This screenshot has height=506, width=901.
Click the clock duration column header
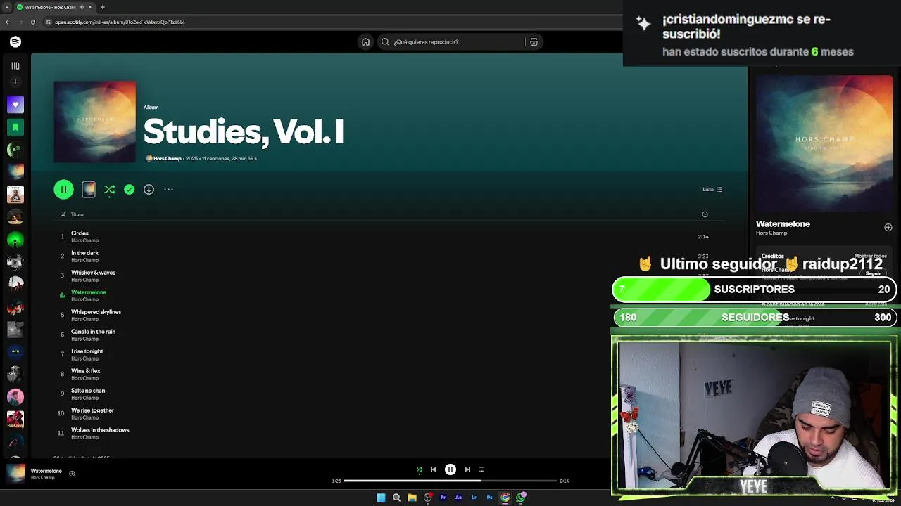(705, 214)
